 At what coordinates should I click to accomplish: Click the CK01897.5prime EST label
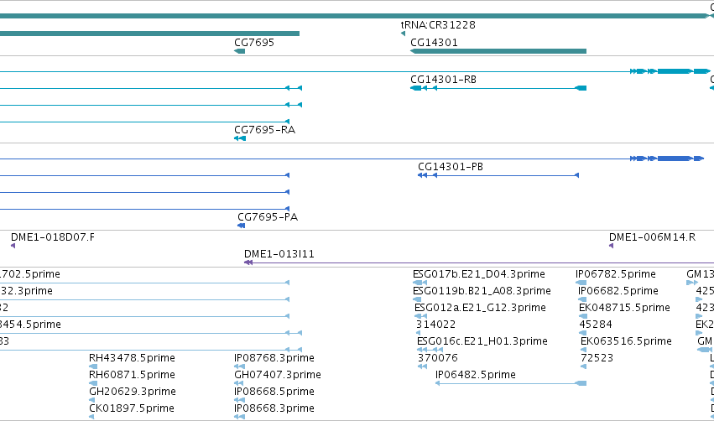[x=132, y=408]
